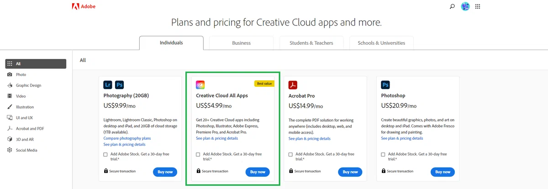Switch to the Individuals tab
The width and height of the screenshot is (548, 189).
coord(171,43)
